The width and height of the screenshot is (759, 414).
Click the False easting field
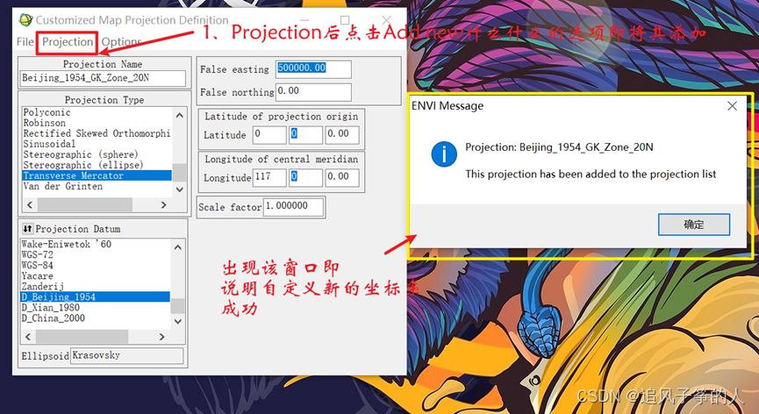313,68
